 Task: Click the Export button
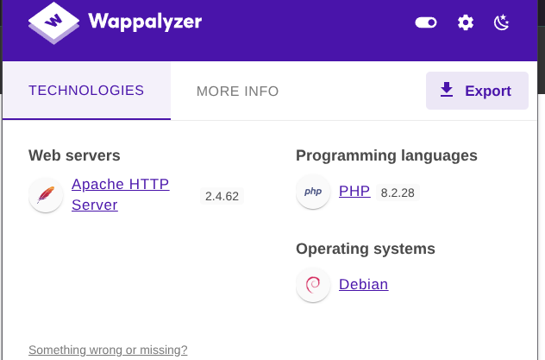coord(477,91)
